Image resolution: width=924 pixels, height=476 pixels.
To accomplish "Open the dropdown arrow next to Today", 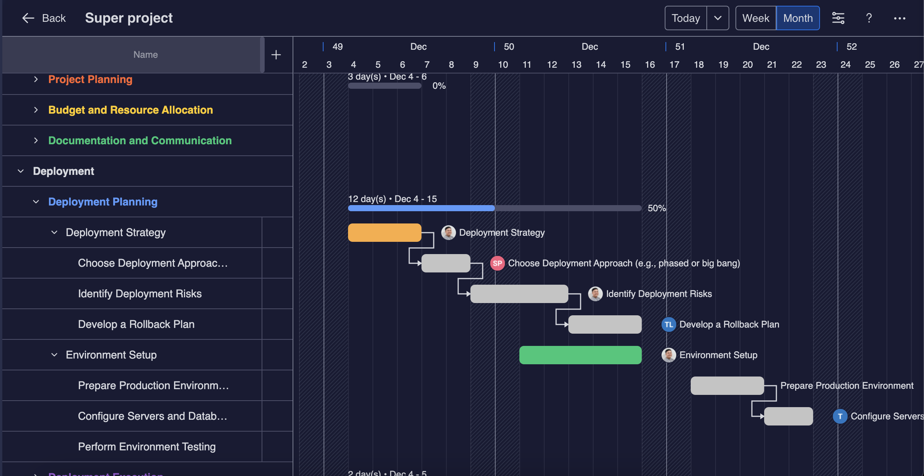I will tap(718, 18).
